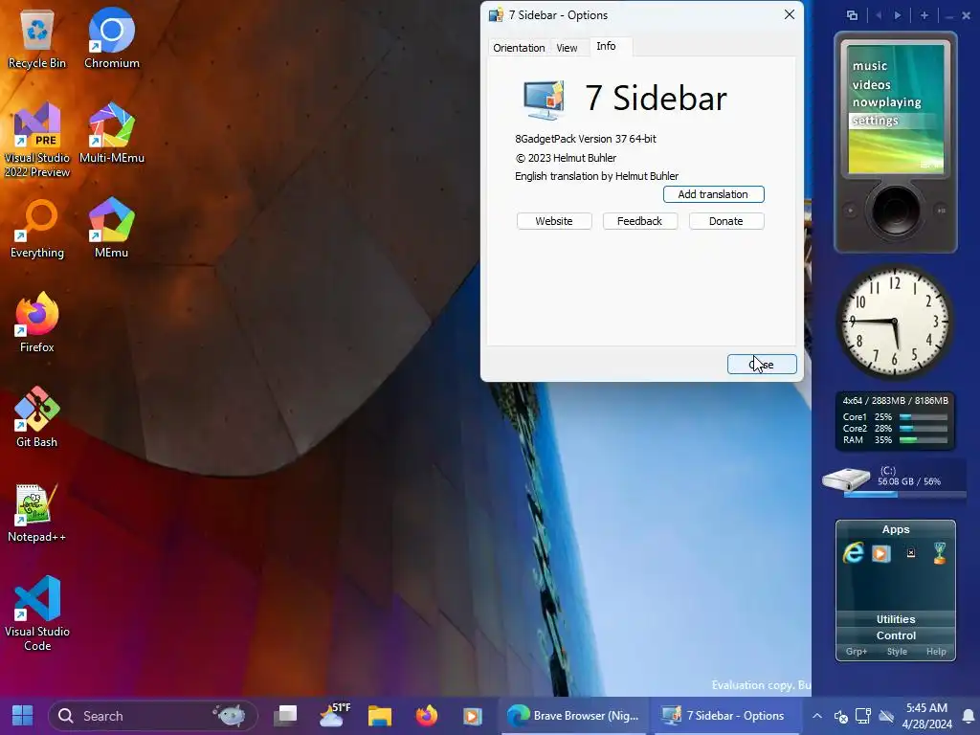Go to previous sidebar page arrow
This screenshot has width=980, height=735.
click(x=879, y=15)
